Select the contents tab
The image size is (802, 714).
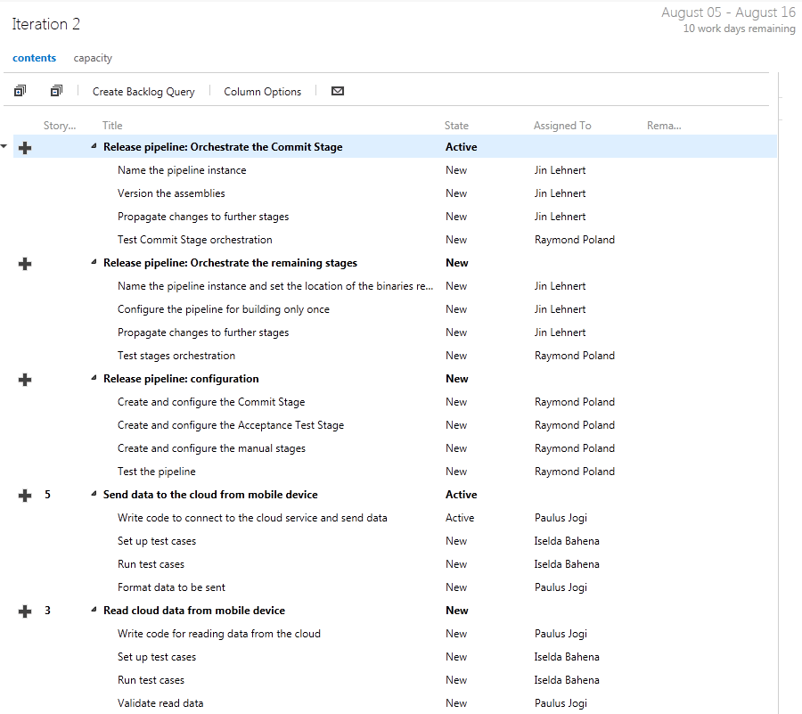pyautogui.click(x=34, y=58)
